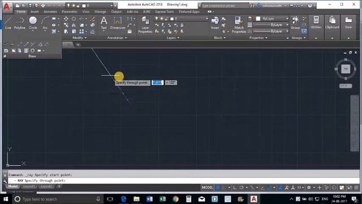The image size is (362, 204).
Task: Select the multiline Text tool
Action: click(104, 23)
